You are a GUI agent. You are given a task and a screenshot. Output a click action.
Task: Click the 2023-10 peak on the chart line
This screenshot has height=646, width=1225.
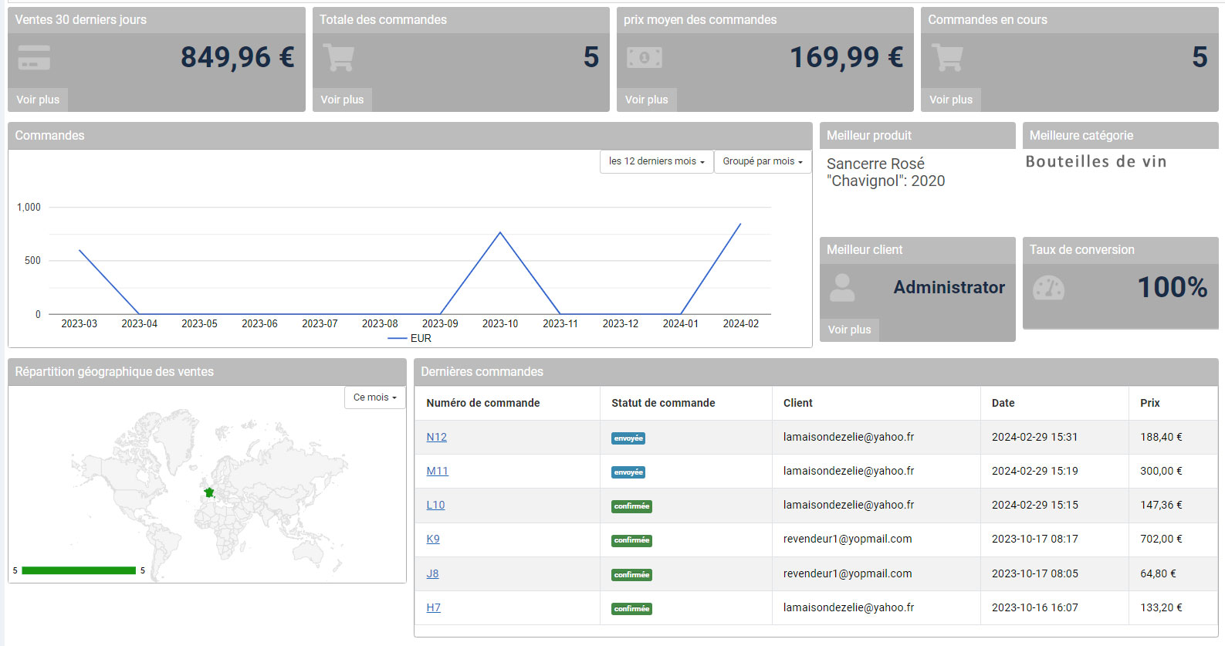(500, 233)
